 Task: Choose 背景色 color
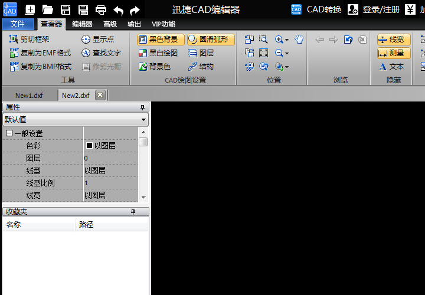[155, 66]
